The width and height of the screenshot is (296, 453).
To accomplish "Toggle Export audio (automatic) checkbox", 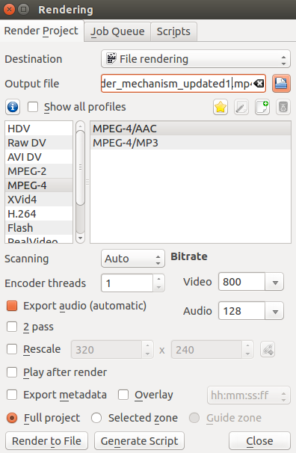I will tap(12, 306).
